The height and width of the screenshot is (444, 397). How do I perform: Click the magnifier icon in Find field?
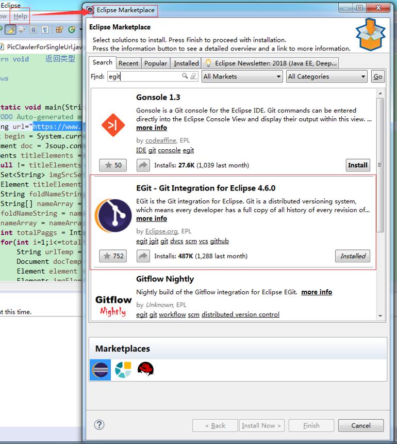(185, 76)
